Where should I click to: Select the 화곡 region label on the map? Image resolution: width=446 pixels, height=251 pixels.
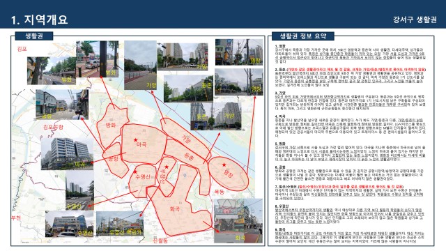[x=174, y=209]
